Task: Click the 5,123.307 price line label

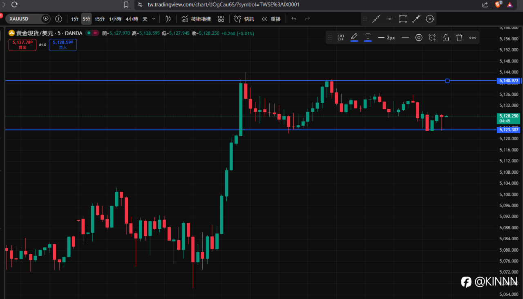Action: (508, 130)
